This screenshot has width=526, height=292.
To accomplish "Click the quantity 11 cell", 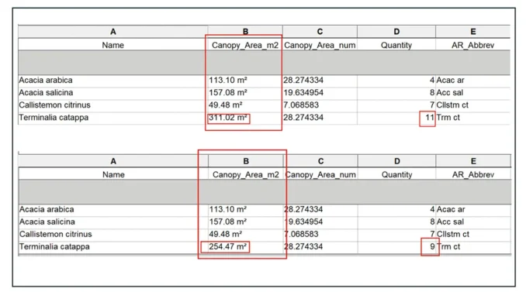I will point(430,118).
